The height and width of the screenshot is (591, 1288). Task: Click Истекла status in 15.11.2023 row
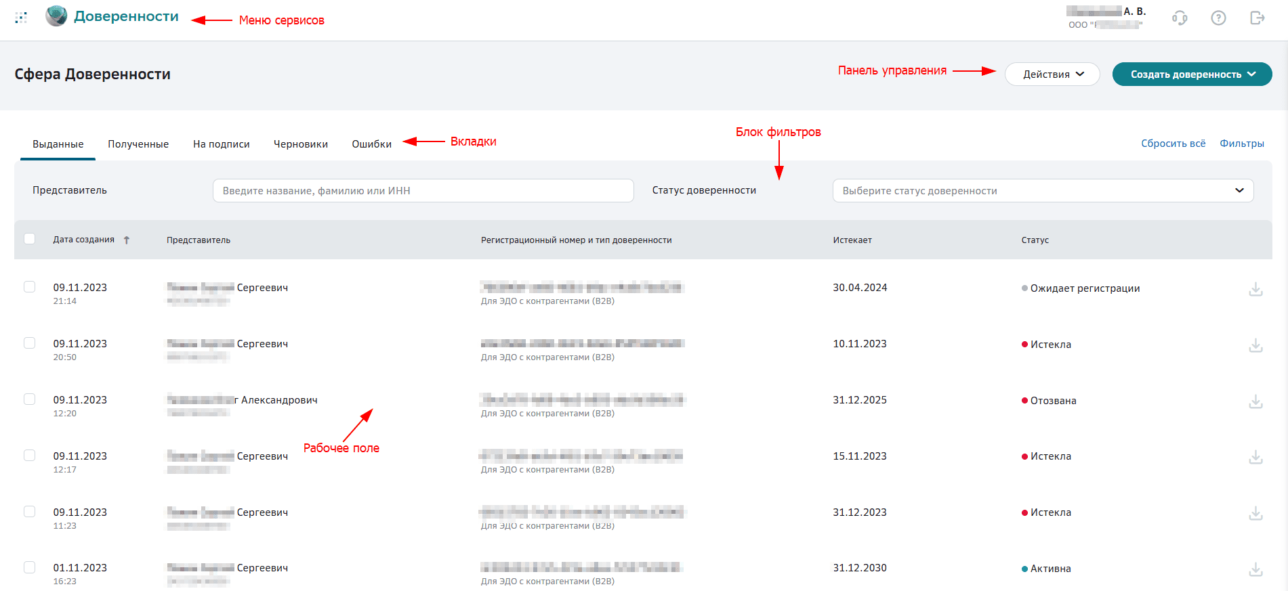point(1046,456)
